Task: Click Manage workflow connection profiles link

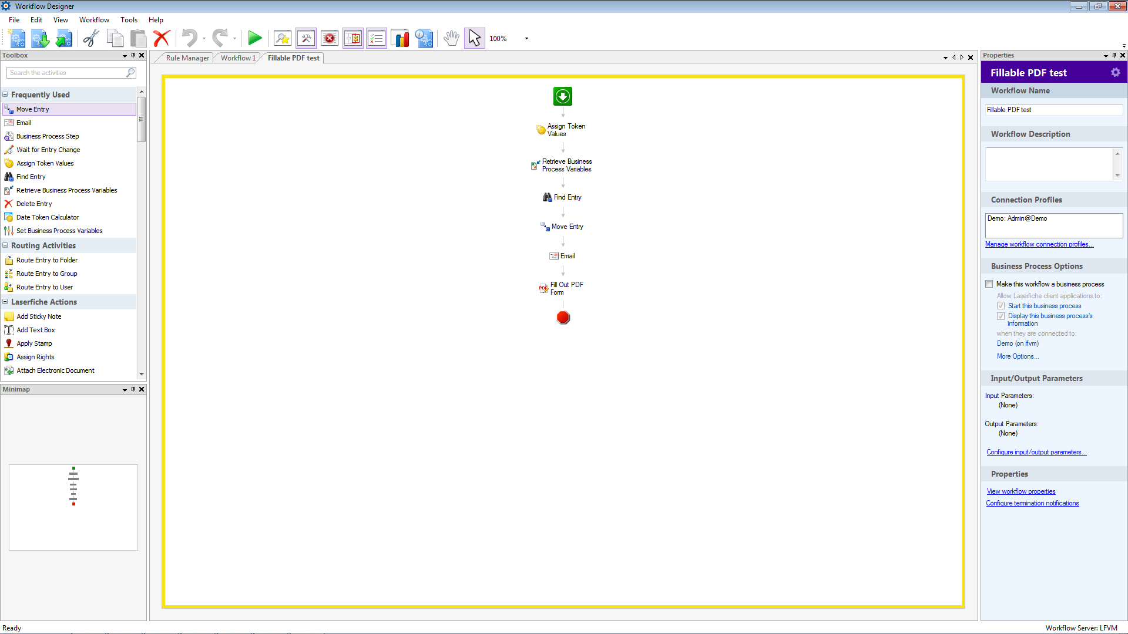Action: pyautogui.click(x=1039, y=244)
